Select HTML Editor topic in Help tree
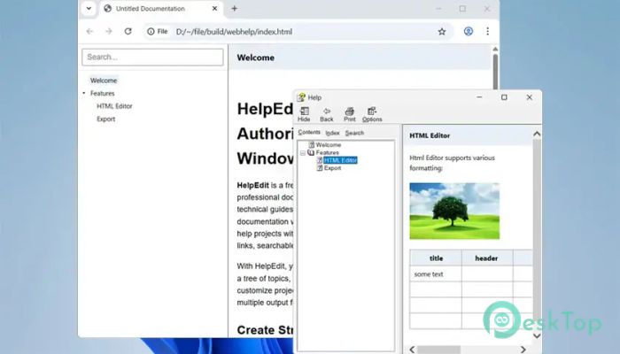 pyautogui.click(x=340, y=160)
